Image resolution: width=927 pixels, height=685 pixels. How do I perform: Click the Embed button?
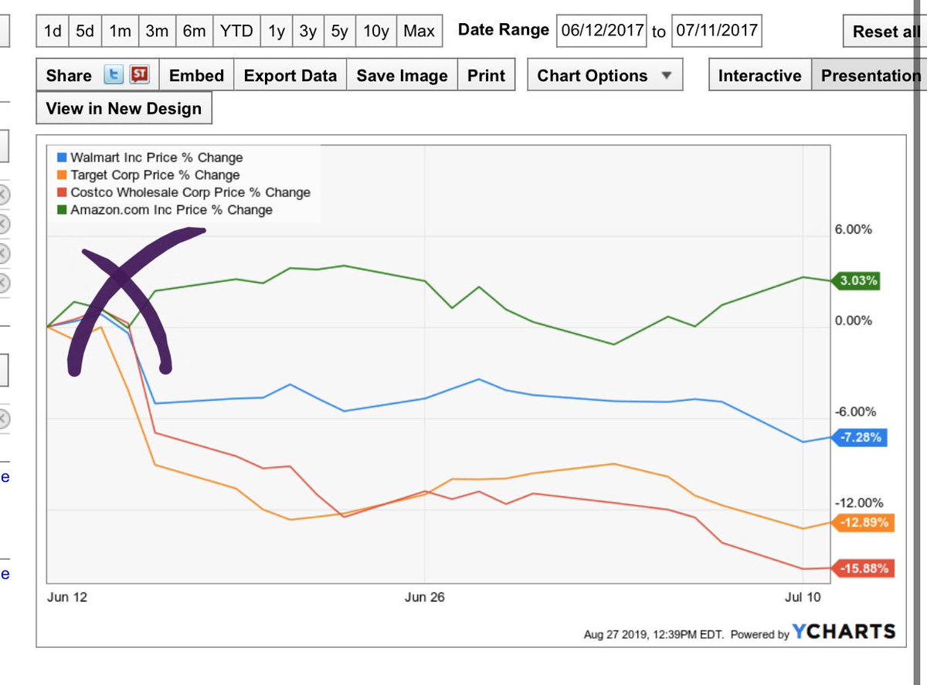(196, 76)
